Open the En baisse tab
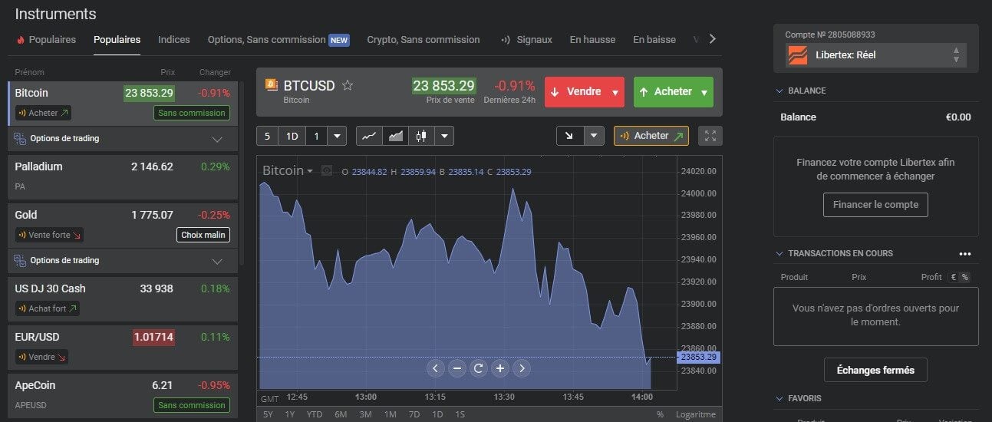 654,39
